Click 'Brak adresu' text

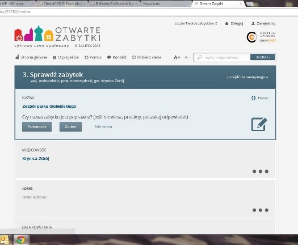point(35,197)
